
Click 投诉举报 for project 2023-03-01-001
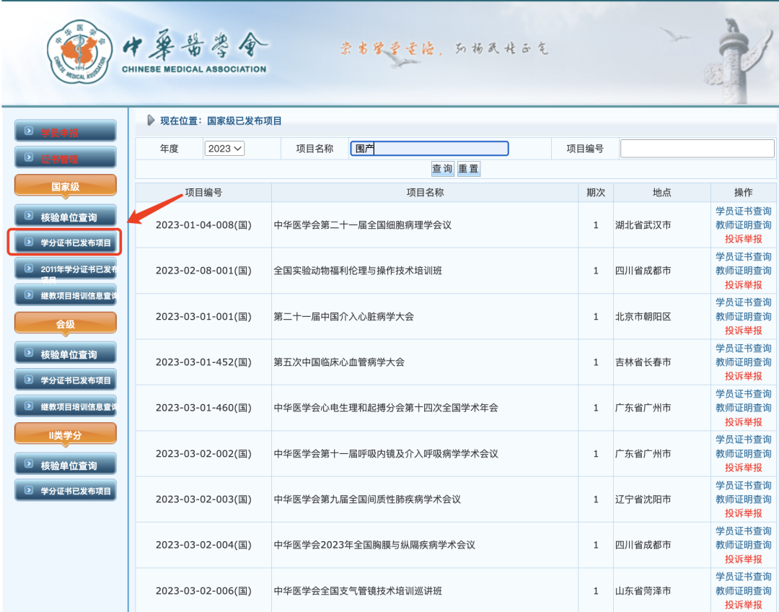coord(743,330)
